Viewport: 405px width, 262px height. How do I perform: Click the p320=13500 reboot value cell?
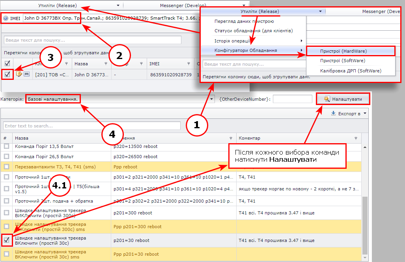pyautogui.click(x=174, y=146)
